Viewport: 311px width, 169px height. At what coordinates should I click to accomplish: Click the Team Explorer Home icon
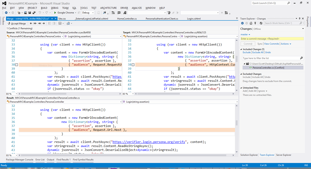(x=251, y=23)
